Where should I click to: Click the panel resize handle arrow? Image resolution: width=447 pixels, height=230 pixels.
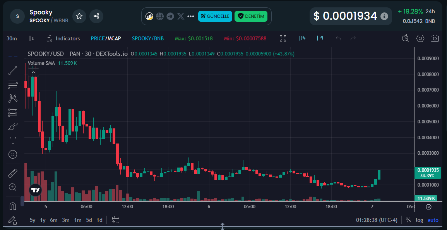pyautogui.click(x=223, y=227)
